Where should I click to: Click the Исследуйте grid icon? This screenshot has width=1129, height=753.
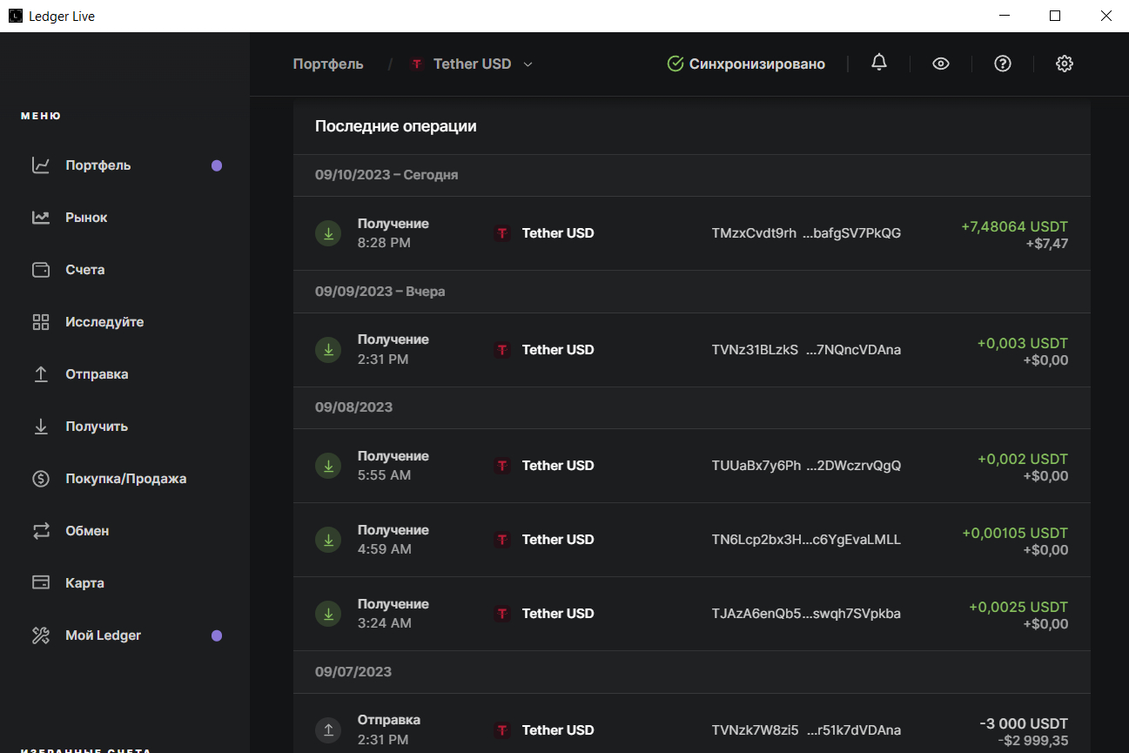pyautogui.click(x=41, y=322)
